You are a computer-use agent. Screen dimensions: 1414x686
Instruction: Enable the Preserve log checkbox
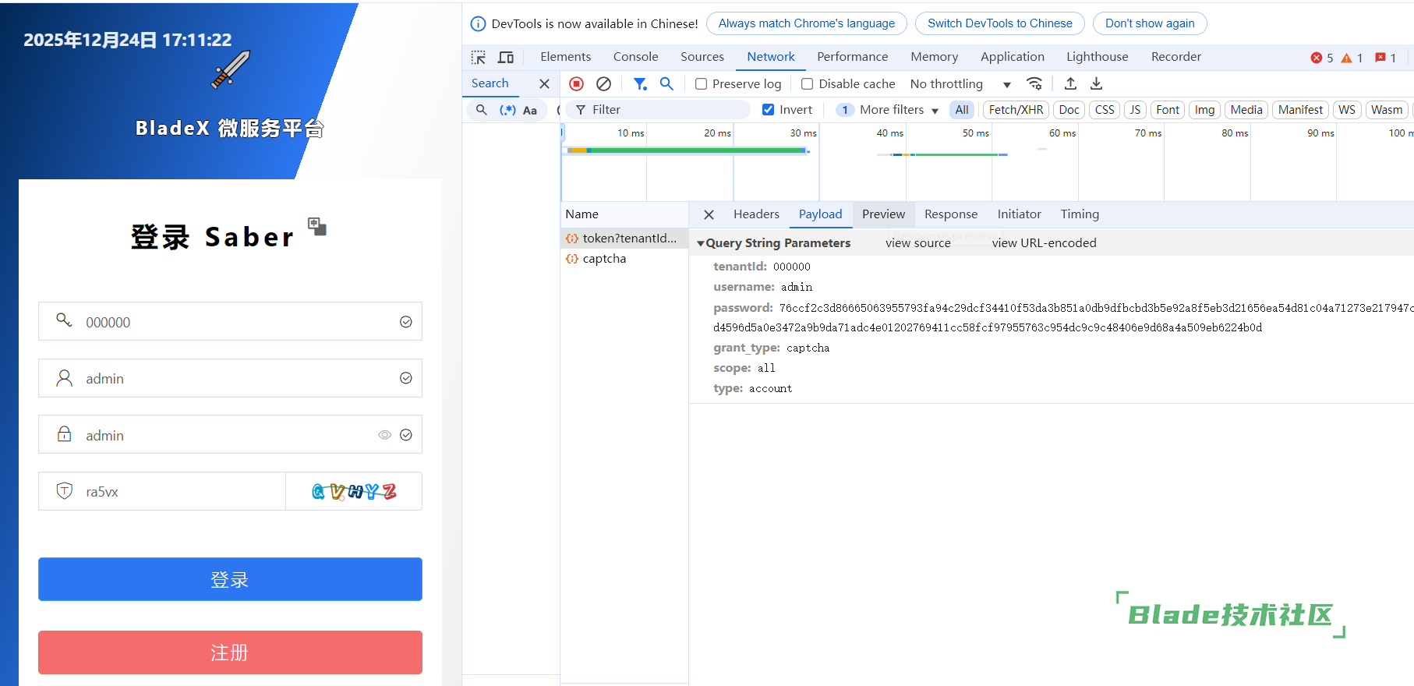coord(702,84)
